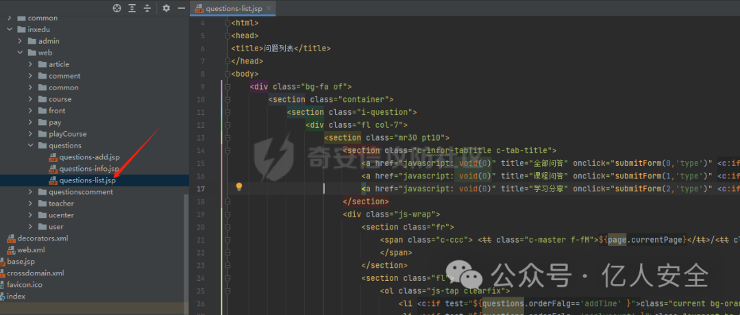Expand the pay folder

coord(31,122)
